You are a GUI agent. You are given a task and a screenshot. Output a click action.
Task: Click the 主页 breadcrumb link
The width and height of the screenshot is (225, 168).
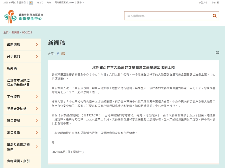6,32
